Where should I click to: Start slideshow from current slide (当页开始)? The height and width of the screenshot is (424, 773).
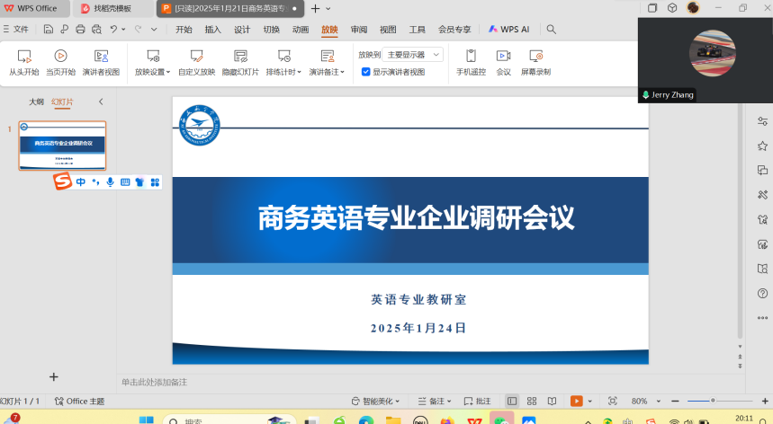pyautogui.click(x=60, y=57)
